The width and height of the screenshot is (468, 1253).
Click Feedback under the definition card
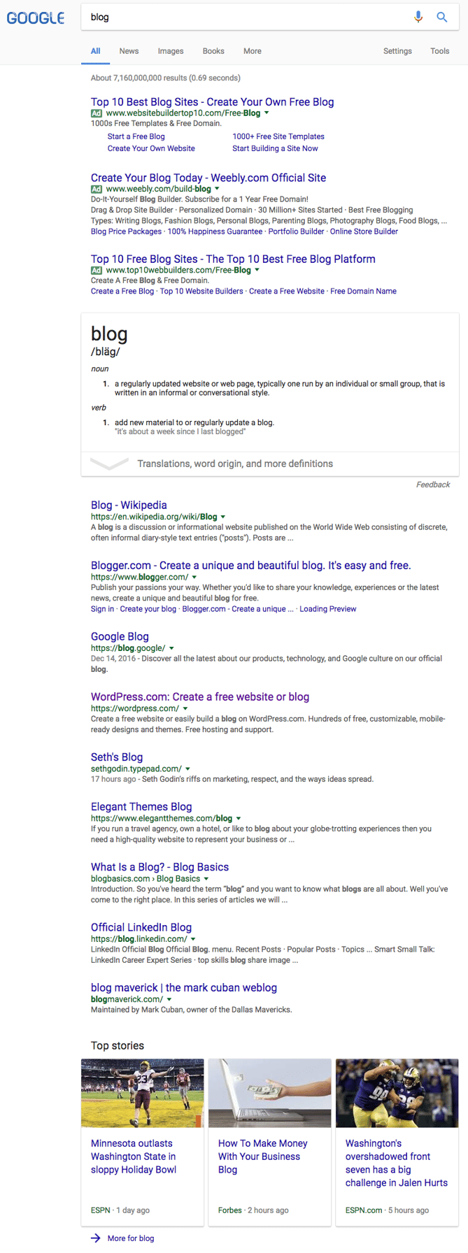433,485
